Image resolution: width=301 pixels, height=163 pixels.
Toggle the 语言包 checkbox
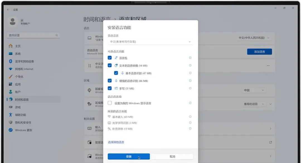(x=110, y=58)
